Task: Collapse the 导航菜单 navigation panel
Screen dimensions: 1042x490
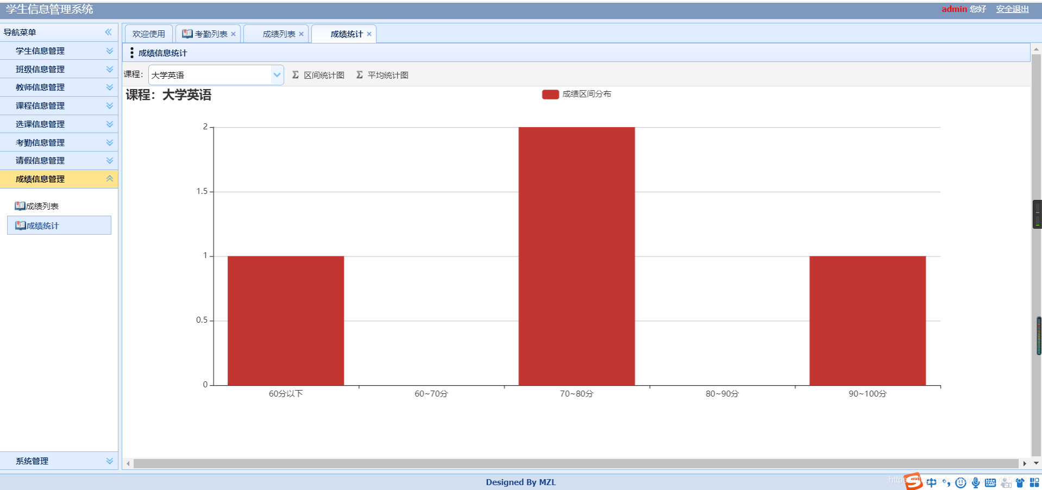Action: coord(109,32)
